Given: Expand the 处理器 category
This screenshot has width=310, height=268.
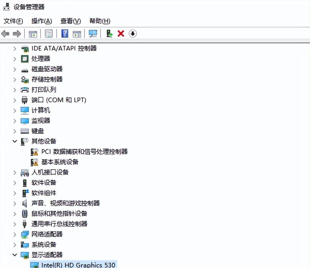Looking at the screenshot, I should click(14, 59).
